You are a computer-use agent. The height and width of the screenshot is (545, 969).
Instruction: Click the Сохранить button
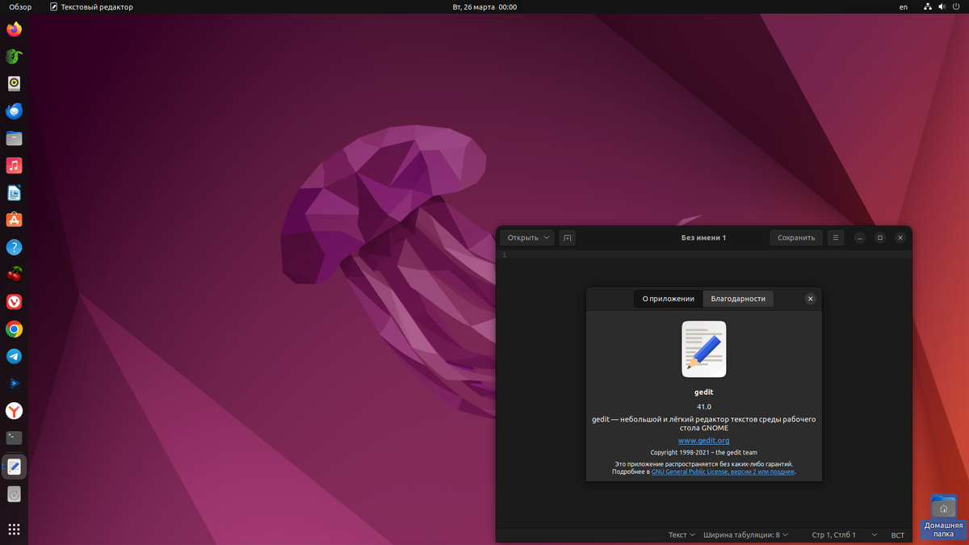(795, 237)
